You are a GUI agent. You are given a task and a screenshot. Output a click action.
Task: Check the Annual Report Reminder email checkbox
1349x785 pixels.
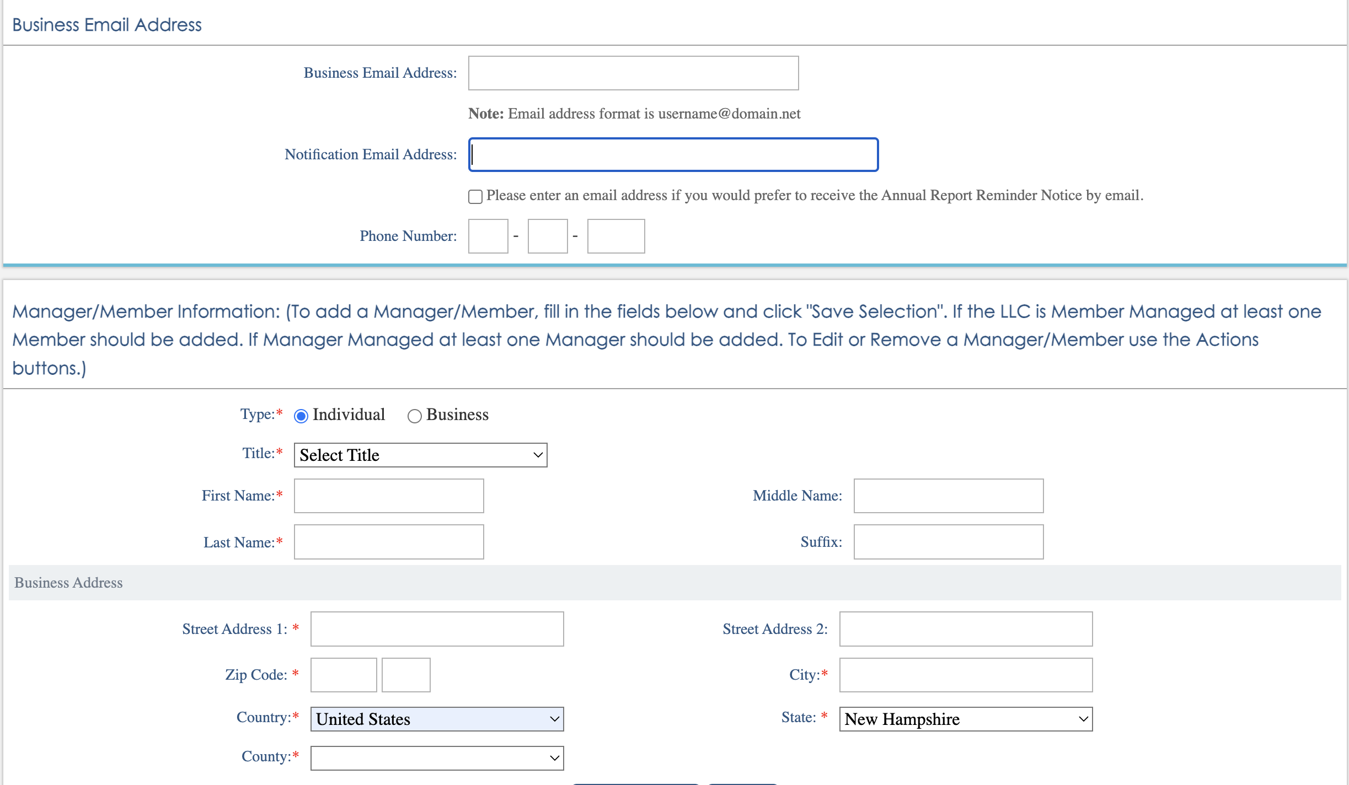(475, 196)
